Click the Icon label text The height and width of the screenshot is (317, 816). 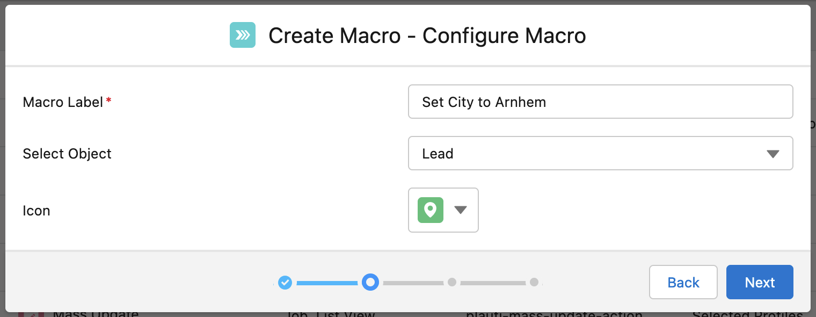(x=37, y=211)
